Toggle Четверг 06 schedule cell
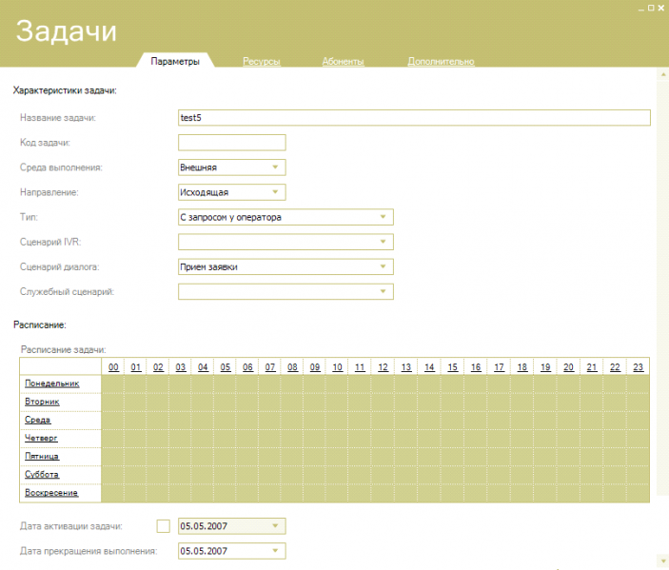 [x=247, y=438]
